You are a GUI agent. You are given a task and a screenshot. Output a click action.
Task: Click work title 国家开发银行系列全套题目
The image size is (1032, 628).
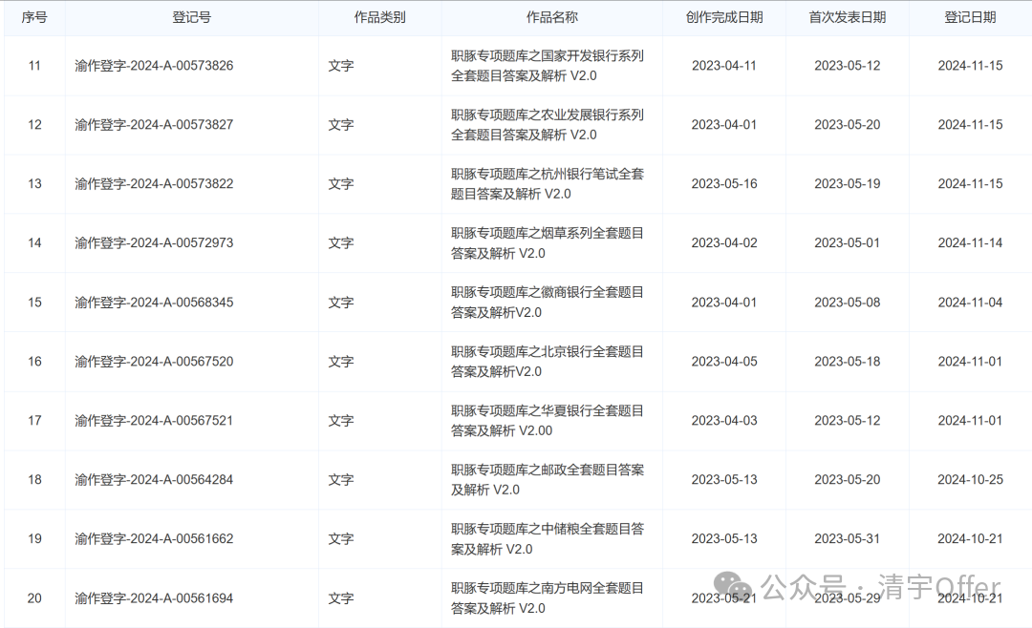pyautogui.click(x=548, y=66)
